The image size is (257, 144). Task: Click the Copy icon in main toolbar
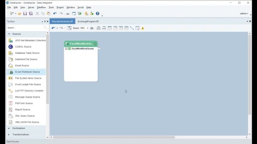pos(43,14)
